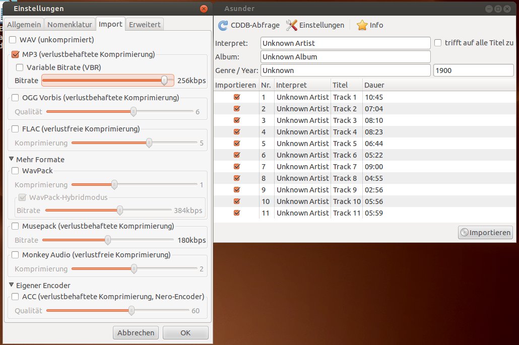Click the Titel column header

point(347,85)
